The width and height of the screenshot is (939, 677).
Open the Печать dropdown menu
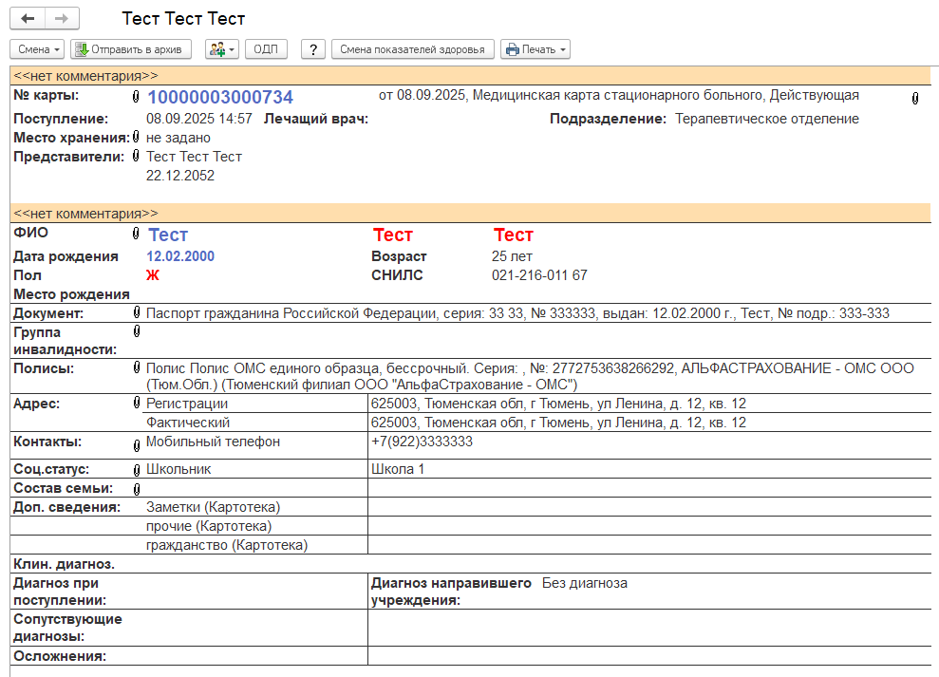[535, 49]
